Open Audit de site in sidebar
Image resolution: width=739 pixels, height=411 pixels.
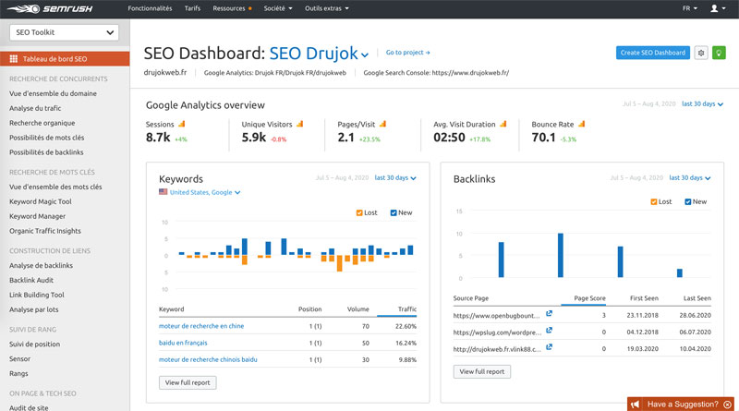(29, 407)
